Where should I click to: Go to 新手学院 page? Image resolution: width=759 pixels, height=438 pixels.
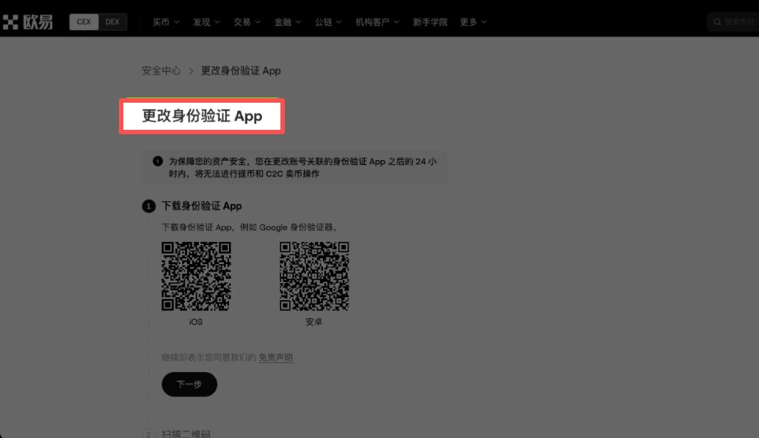430,22
